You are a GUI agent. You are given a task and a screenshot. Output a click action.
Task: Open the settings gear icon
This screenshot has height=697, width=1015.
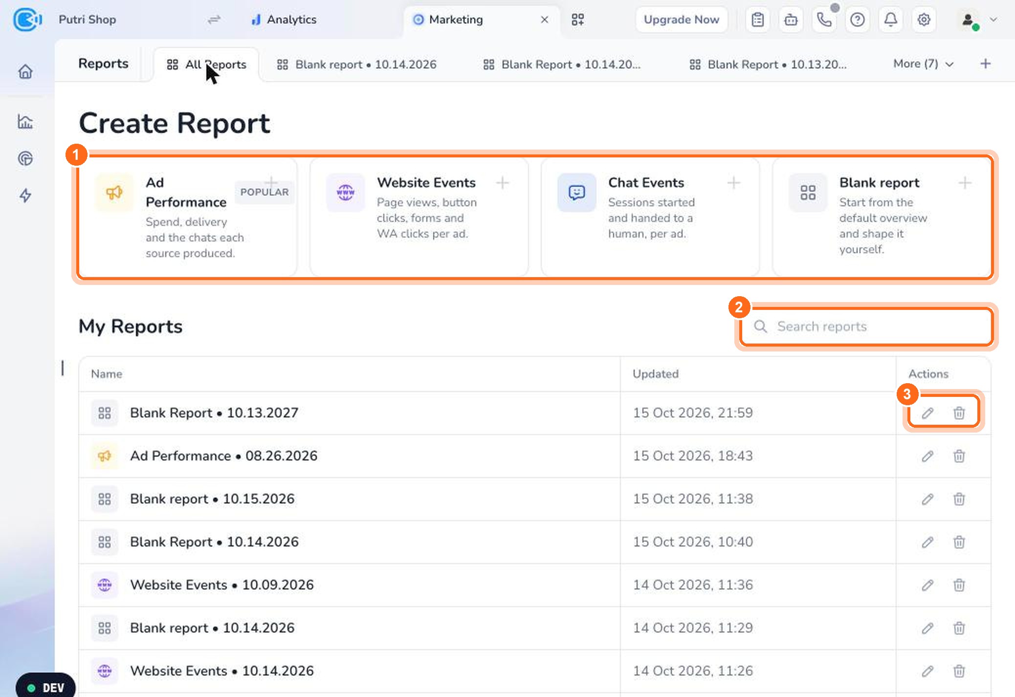pos(924,20)
